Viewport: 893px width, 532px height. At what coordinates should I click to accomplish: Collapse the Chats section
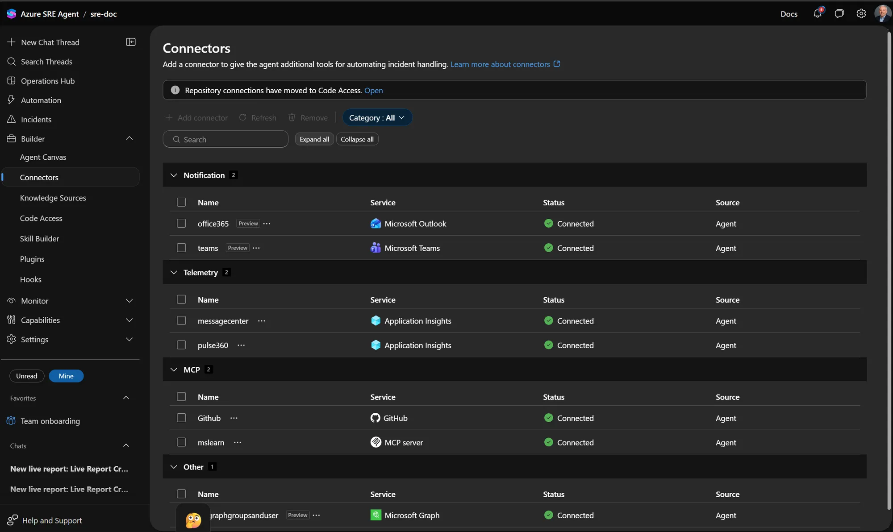coord(126,445)
